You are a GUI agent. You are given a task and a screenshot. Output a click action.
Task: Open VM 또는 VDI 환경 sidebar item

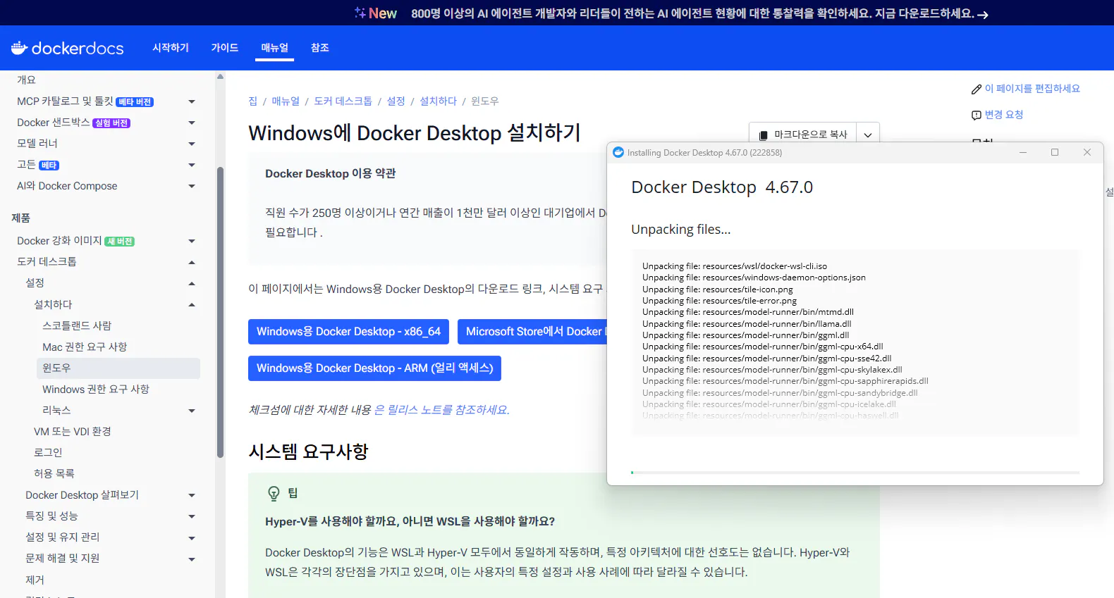pos(73,432)
